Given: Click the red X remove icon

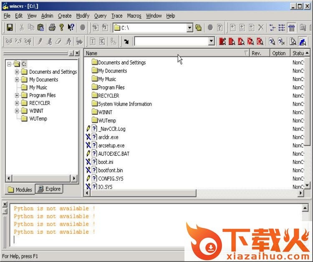Looking at the screenshot, I should click(x=261, y=28).
